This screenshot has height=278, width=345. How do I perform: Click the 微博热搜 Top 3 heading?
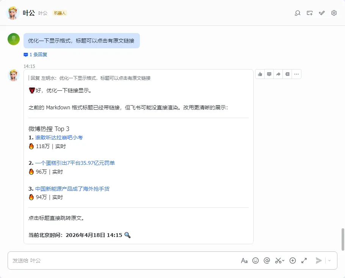49,129
